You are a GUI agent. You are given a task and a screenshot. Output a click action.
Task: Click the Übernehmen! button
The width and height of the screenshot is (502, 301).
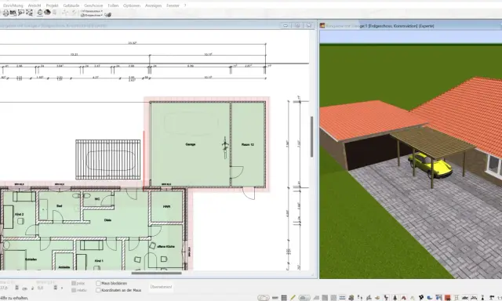pyautogui.click(x=161, y=287)
